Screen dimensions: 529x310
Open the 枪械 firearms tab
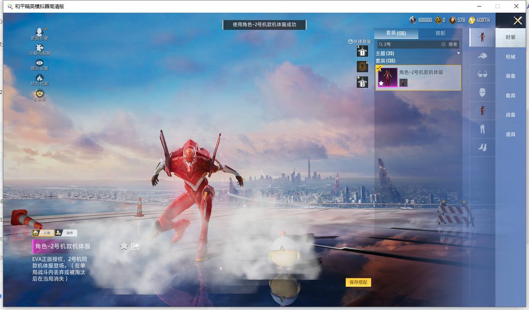tap(511, 57)
